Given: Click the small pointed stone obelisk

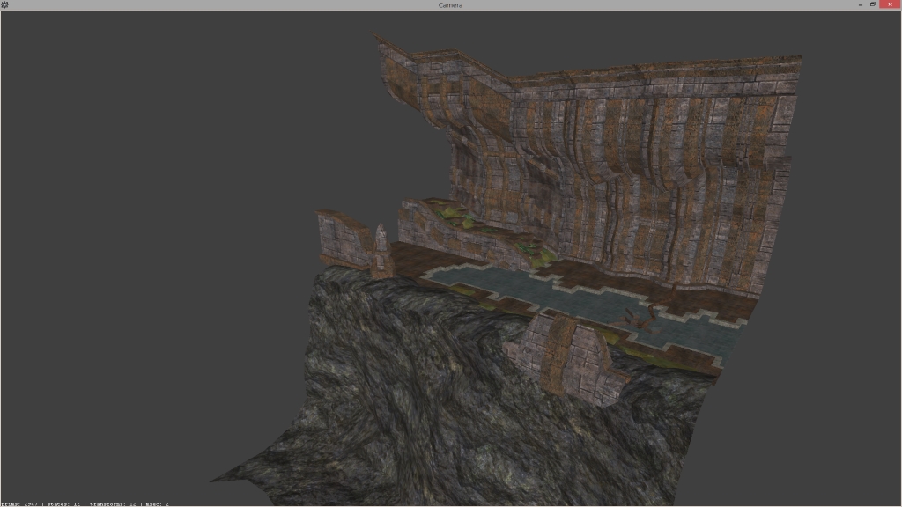Looking at the screenshot, I should [x=381, y=249].
